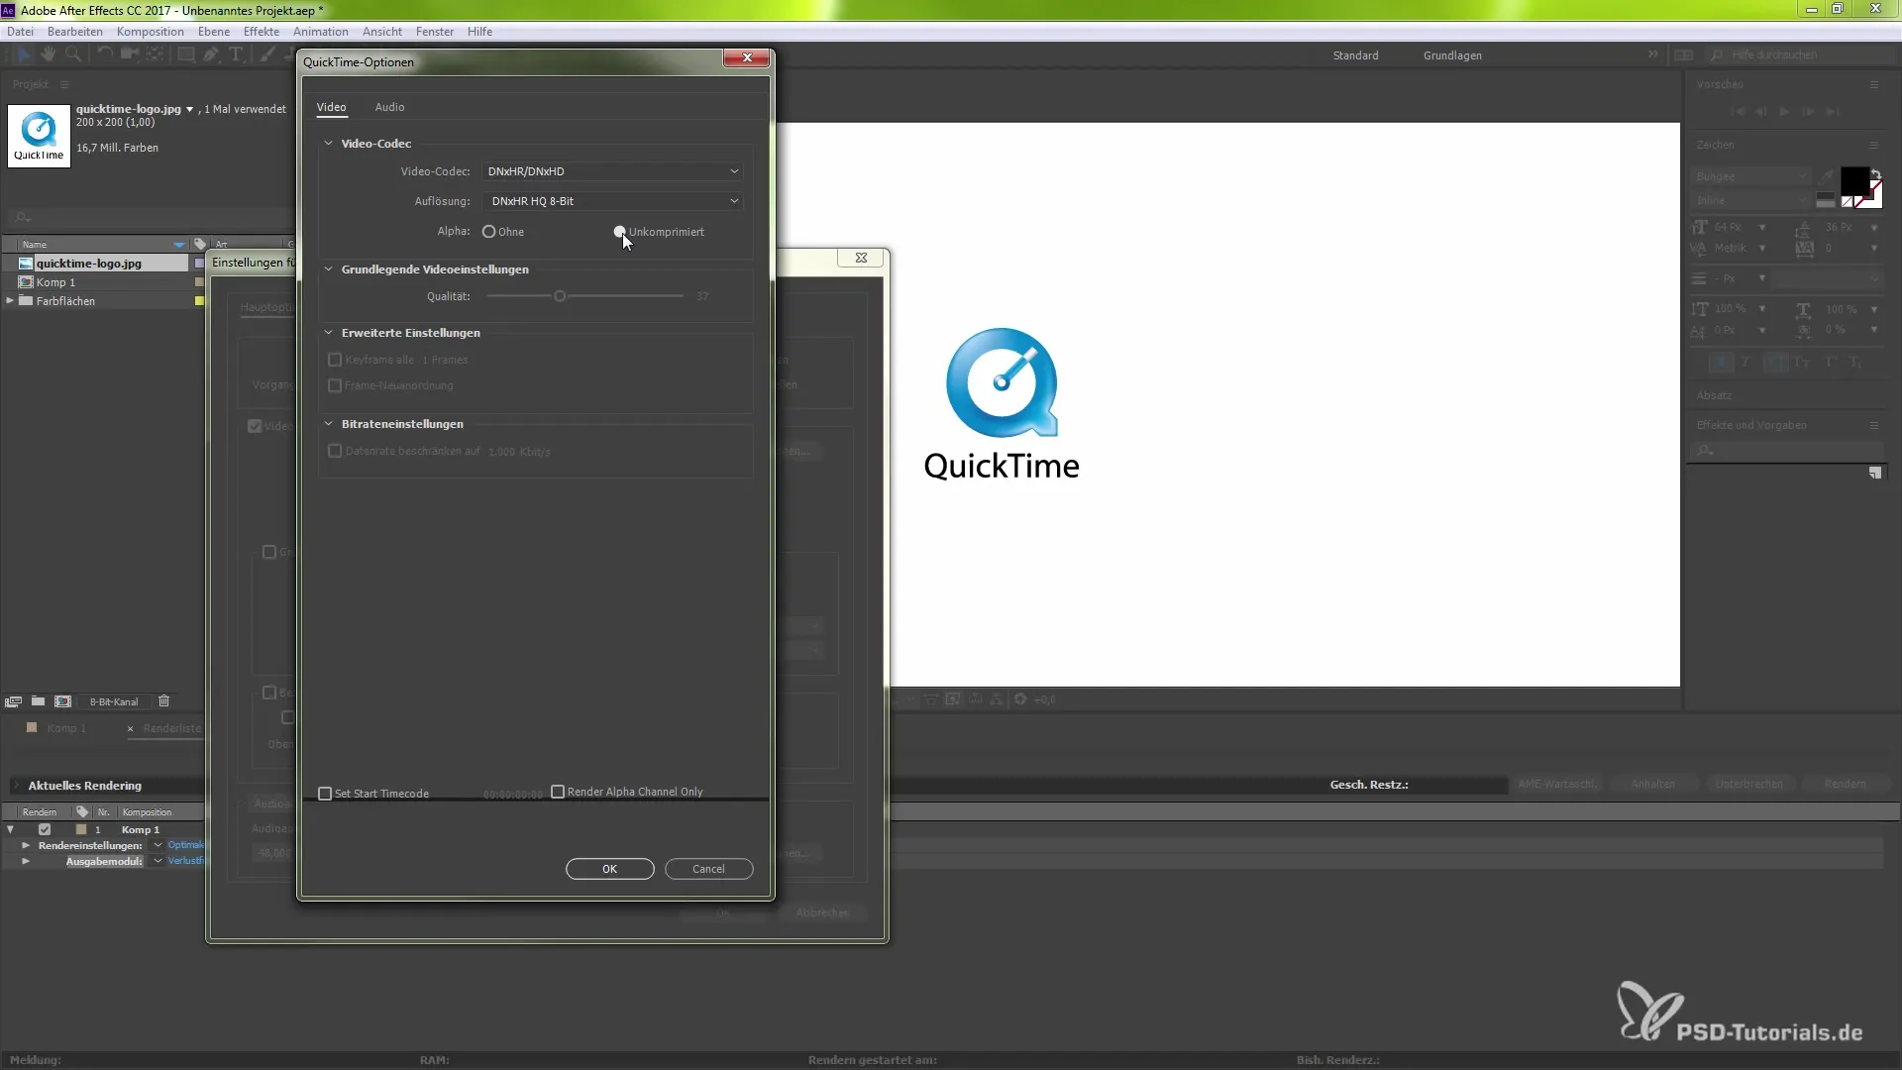
Task: Enable Set Start Timecode checkbox
Action: pos(325,794)
